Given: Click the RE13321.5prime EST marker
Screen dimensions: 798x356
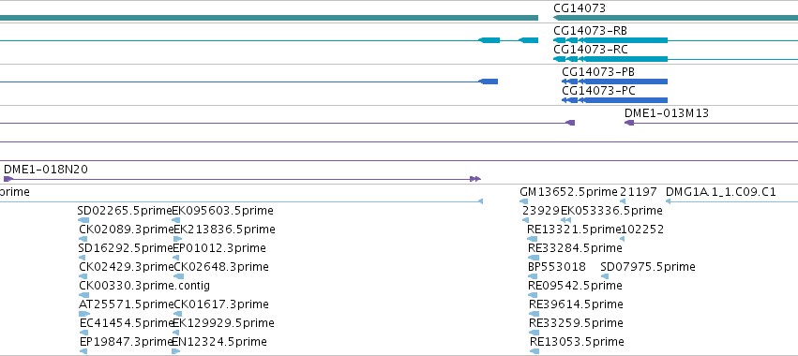Looking at the screenshot, I should pyautogui.click(x=533, y=239).
